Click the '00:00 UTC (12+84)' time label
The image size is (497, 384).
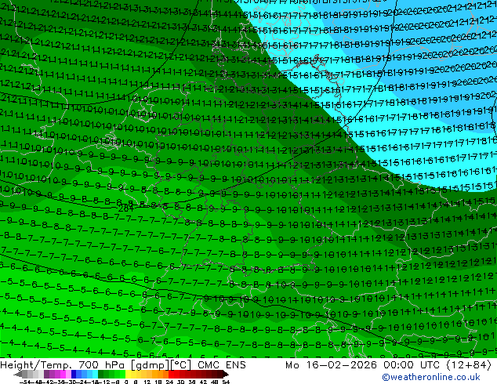point(437,365)
